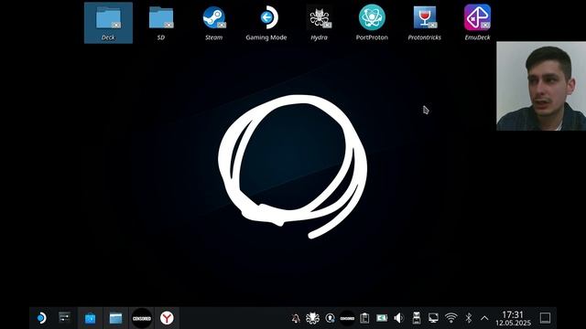Open the Wi-Fi networks tray icon
This screenshot has width=586, height=329.
point(451,318)
